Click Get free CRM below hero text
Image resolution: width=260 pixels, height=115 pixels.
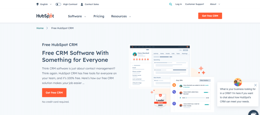[54, 93]
